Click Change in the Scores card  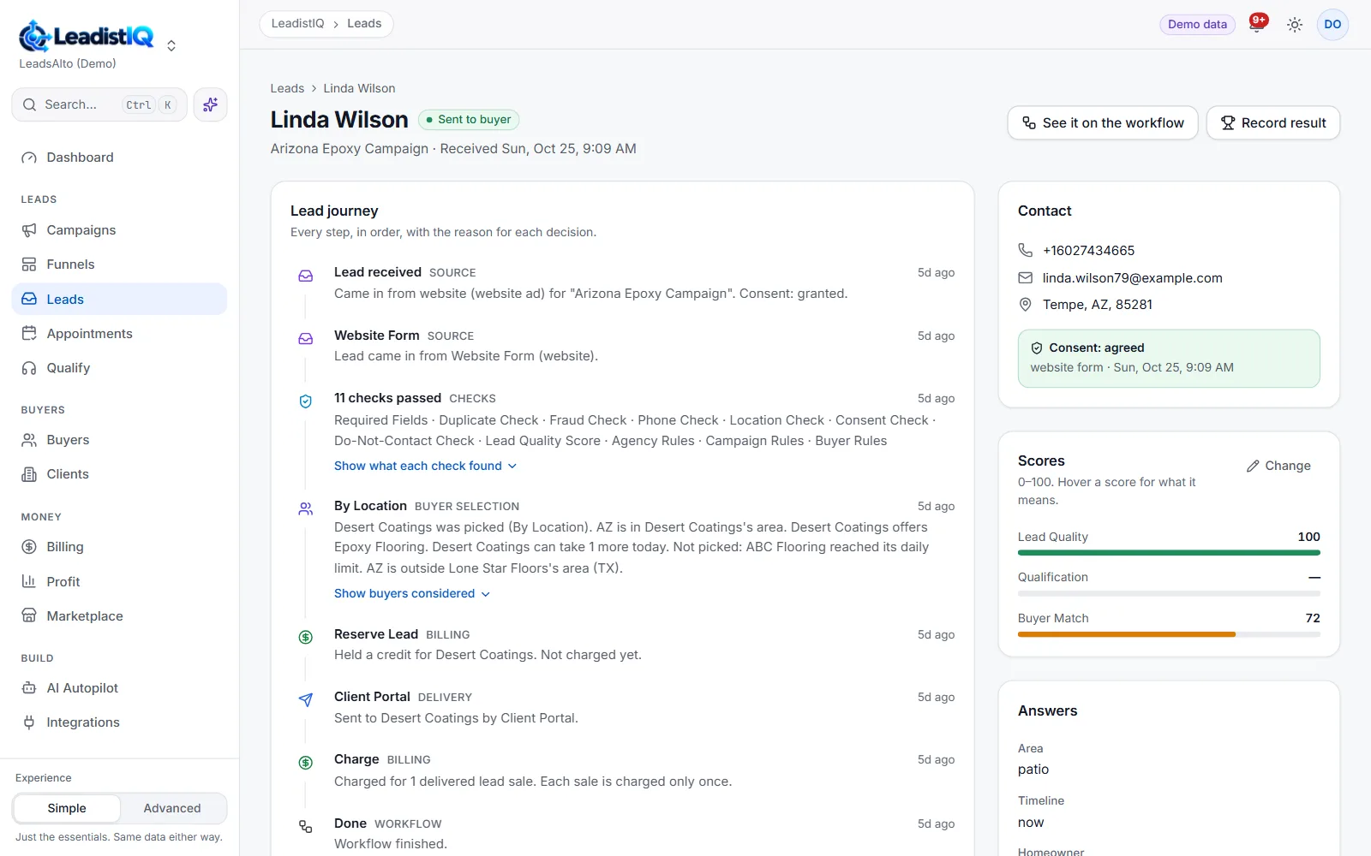[1278, 466]
